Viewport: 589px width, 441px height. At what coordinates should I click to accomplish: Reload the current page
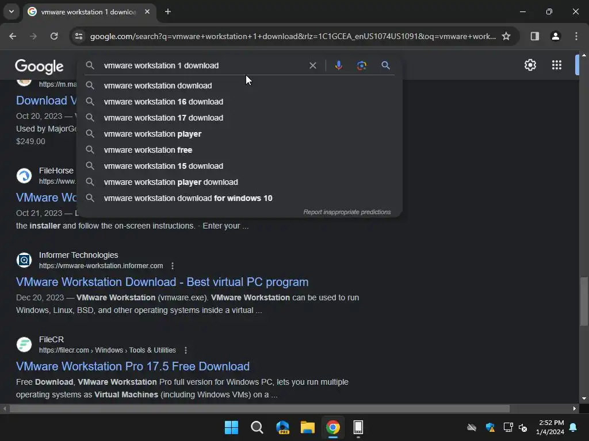click(x=54, y=36)
